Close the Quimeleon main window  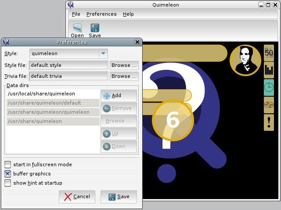275,5
